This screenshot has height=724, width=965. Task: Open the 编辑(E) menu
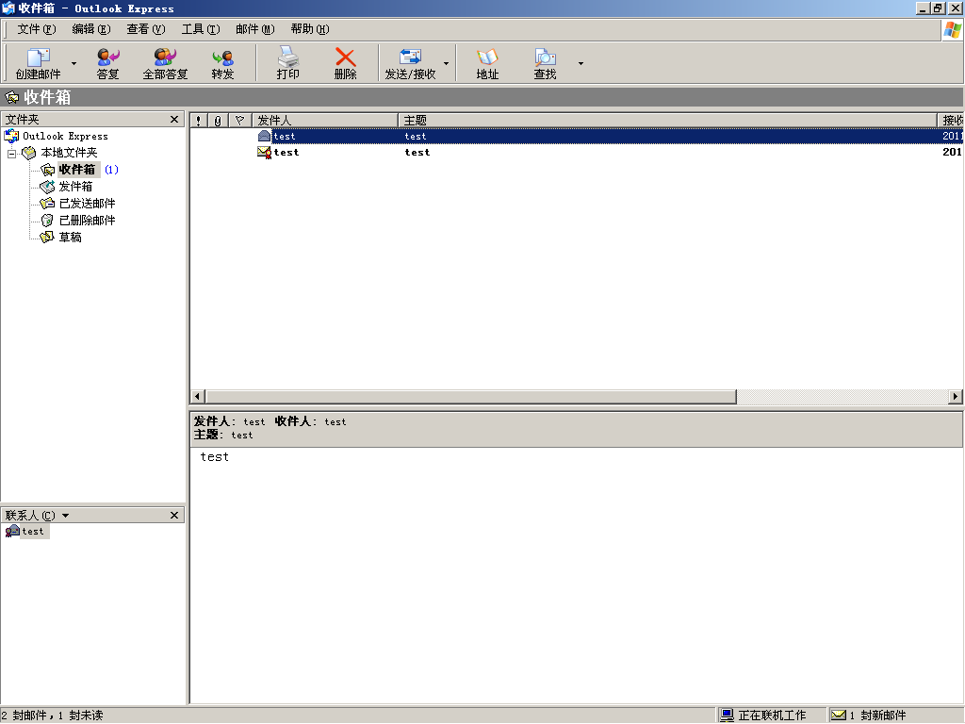click(x=91, y=29)
